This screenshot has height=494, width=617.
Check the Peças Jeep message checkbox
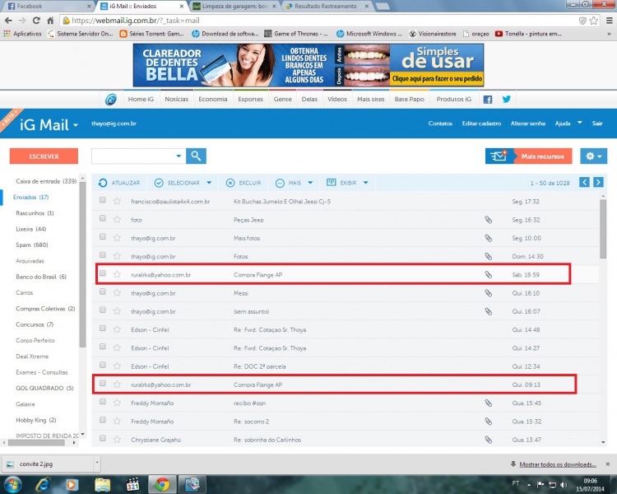point(102,218)
